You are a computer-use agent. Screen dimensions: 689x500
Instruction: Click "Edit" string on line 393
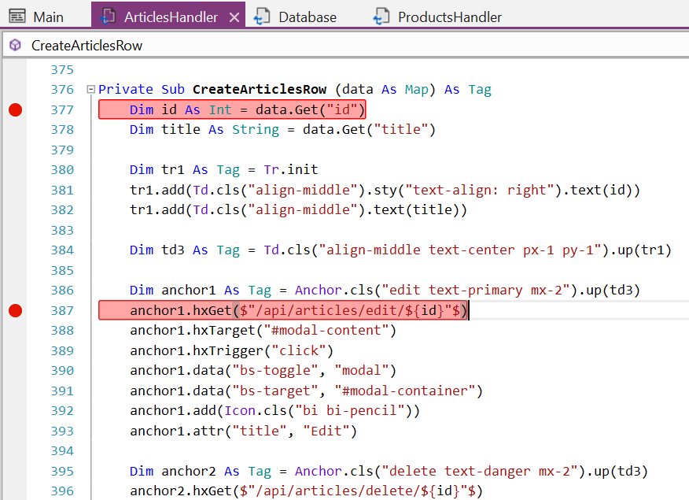pos(326,431)
